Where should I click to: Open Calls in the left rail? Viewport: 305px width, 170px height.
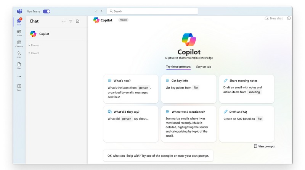coord(19,55)
